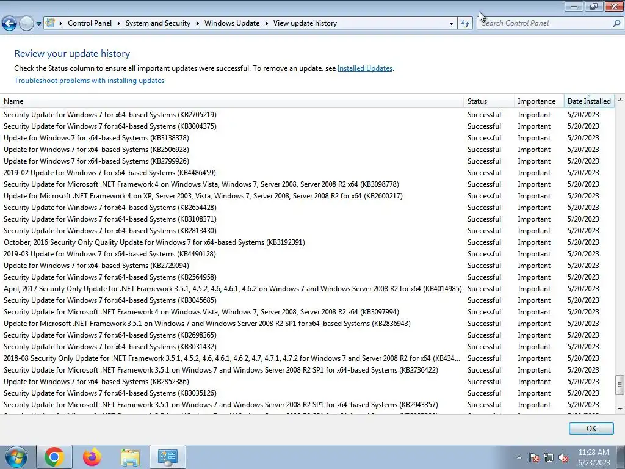The image size is (625, 469).
Task: Select the KB2705219 security update row
Action: 308,114
